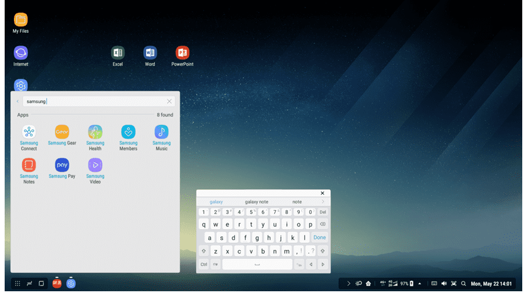Click the search text field containing 'samsung'
The height and width of the screenshot is (293, 524).
(93, 101)
